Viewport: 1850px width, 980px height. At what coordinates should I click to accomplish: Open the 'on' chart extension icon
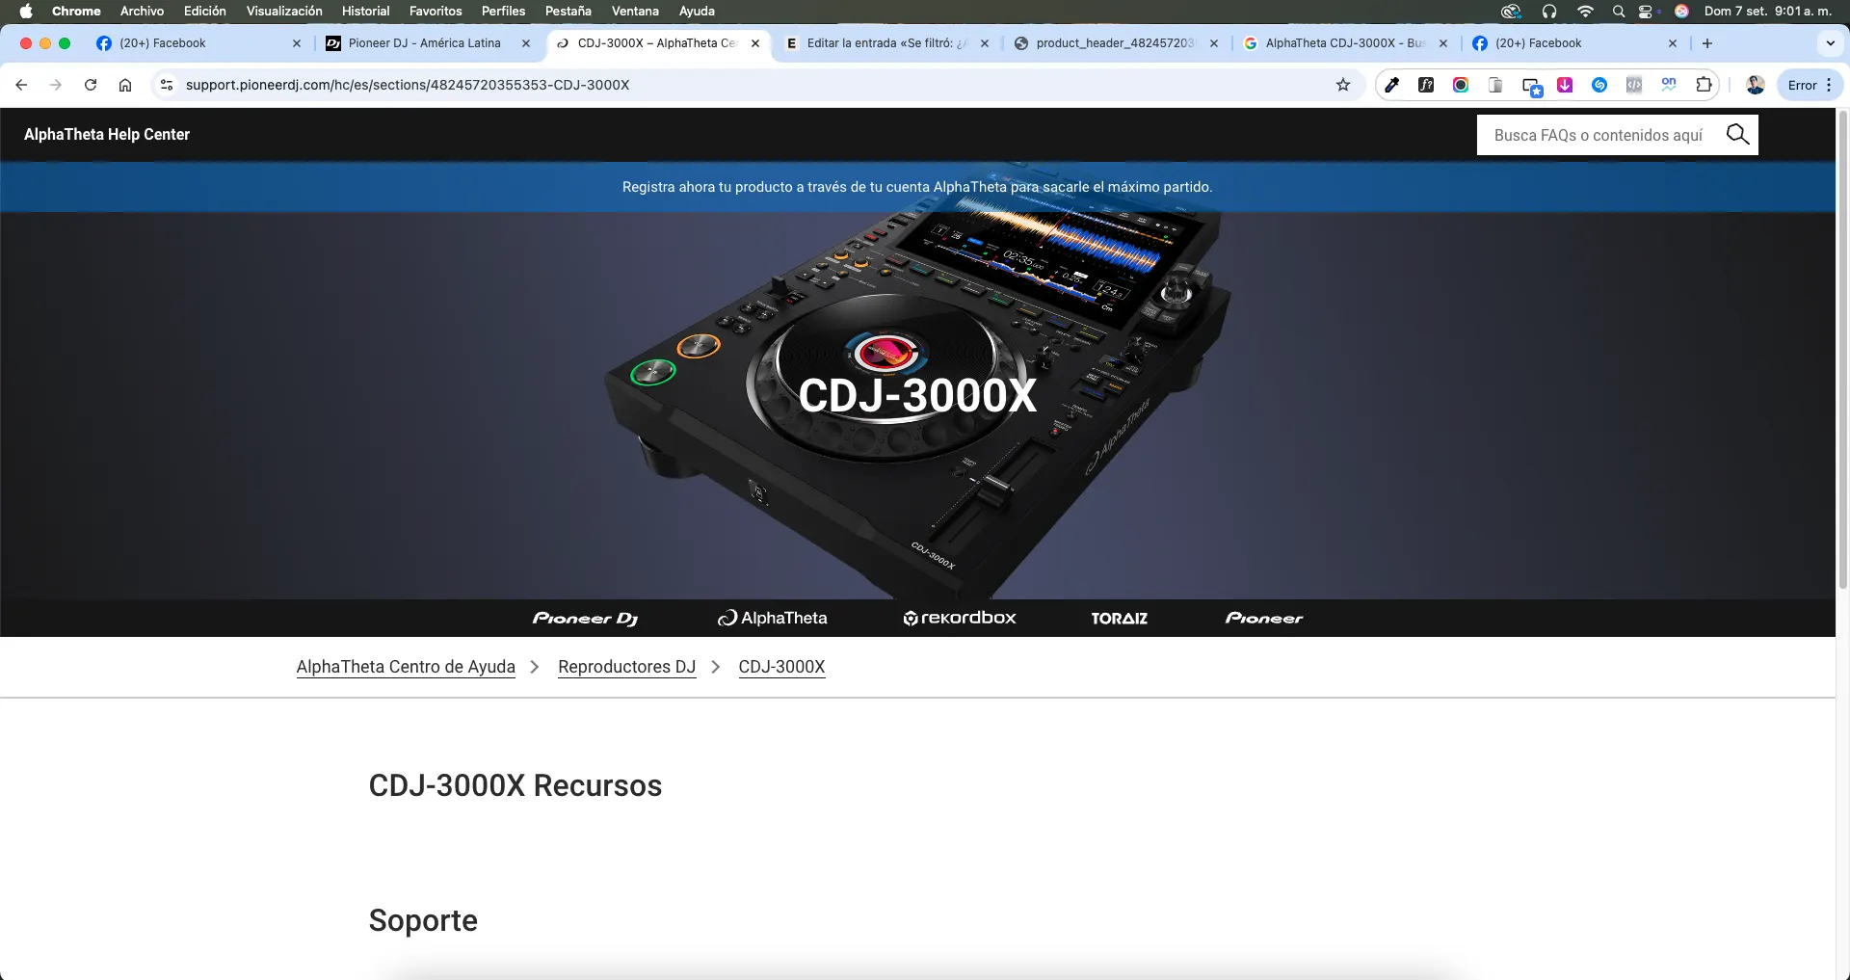click(1669, 85)
